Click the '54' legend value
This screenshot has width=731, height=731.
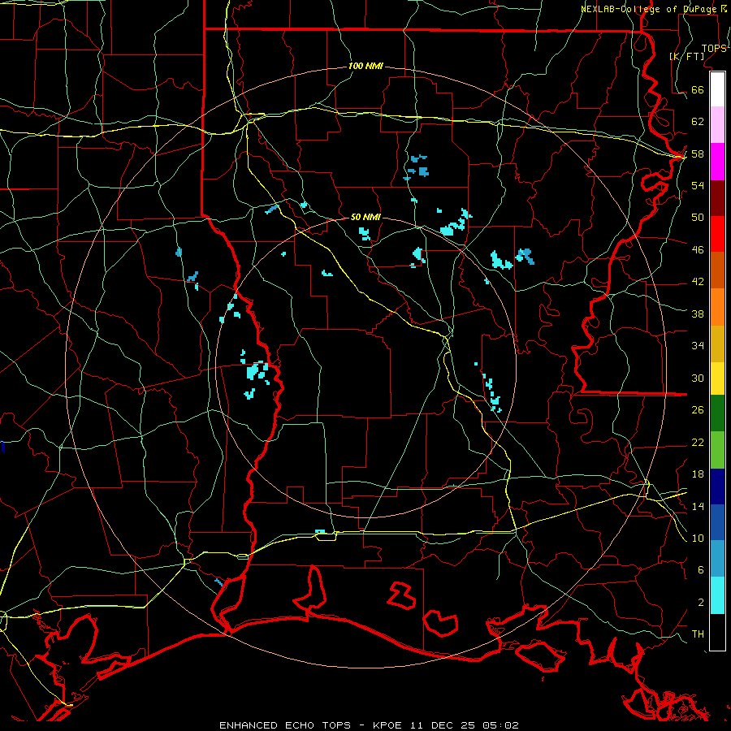[x=698, y=185]
